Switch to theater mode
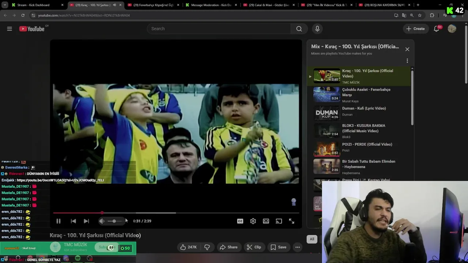 coord(266,221)
